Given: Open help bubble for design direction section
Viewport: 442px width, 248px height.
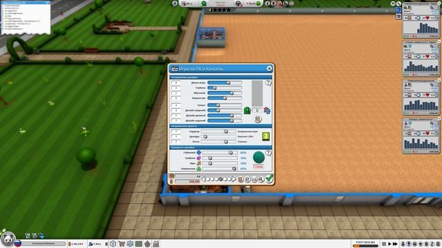Looking at the screenshot, I should coord(268,83).
